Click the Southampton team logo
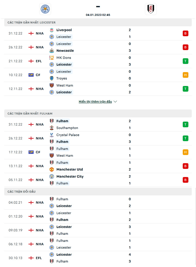This screenshot has height=267, width=196. tap(52, 128)
